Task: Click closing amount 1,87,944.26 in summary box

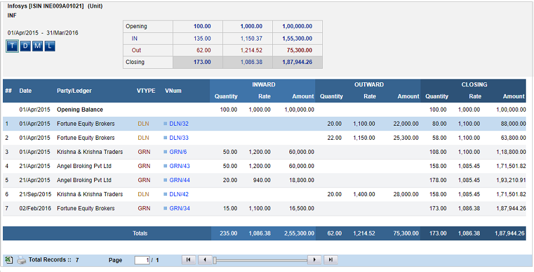Action: 298,62
